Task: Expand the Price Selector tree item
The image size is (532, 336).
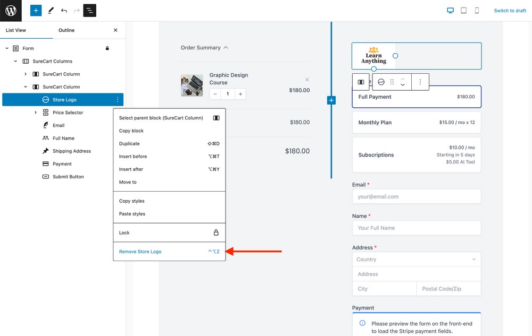Action: (36, 113)
